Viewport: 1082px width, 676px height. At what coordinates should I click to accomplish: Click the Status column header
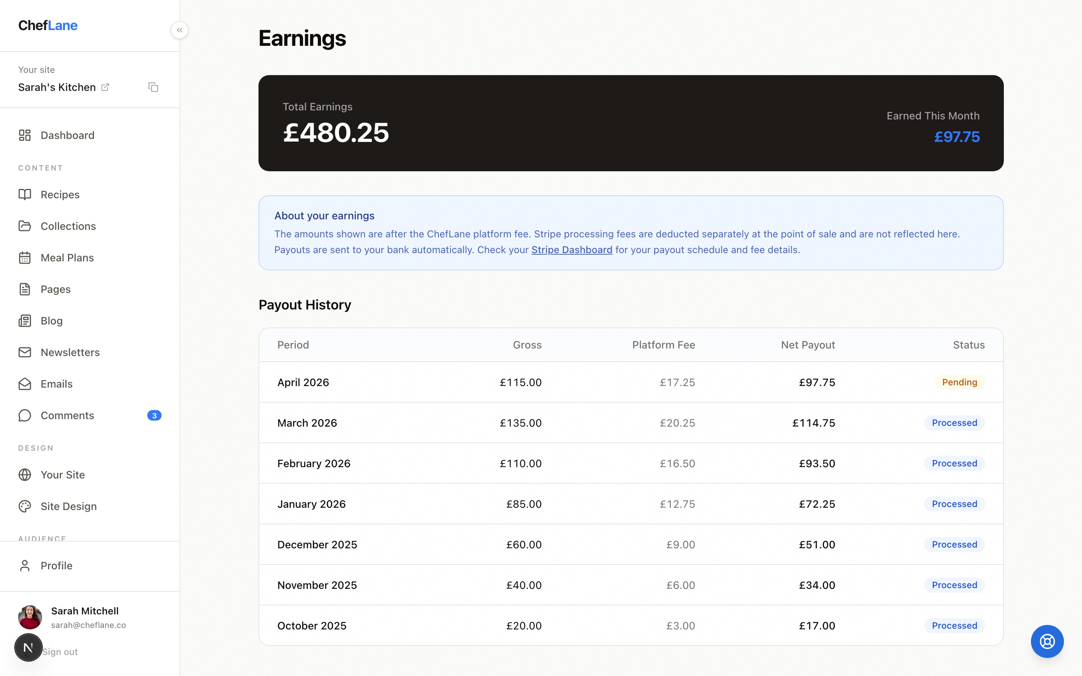pyautogui.click(x=969, y=345)
